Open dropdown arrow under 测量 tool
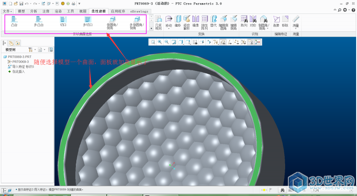Image resolution: width=357 pixels, height=196 pixels. pyautogui.click(x=296, y=29)
